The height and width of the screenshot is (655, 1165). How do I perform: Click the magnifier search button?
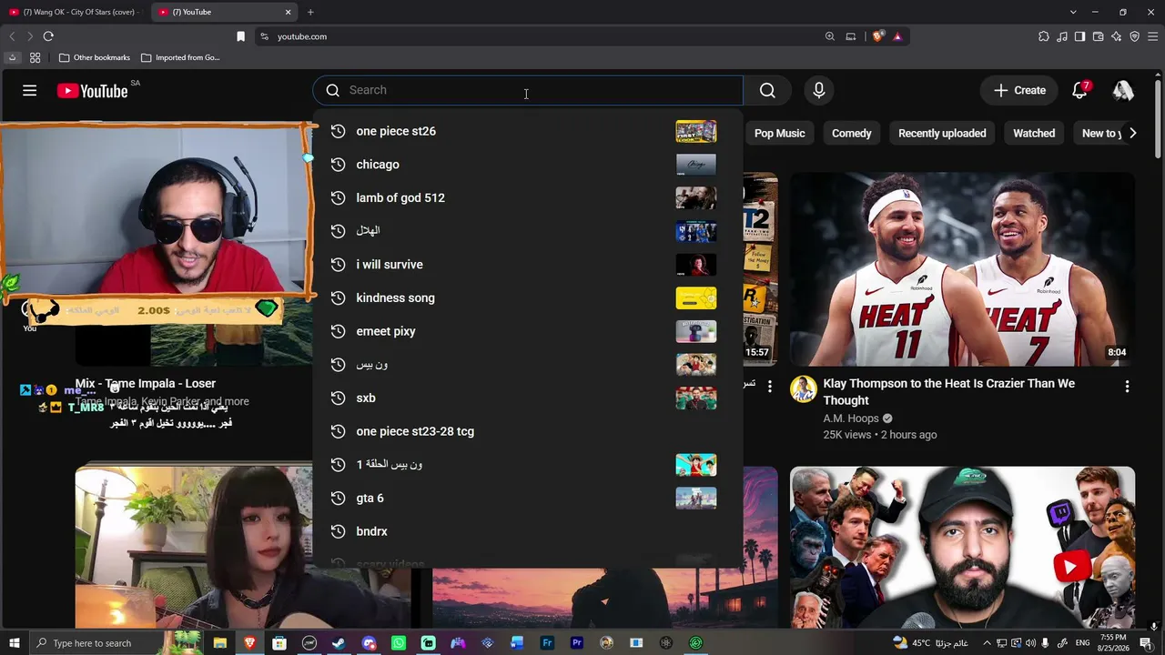(x=767, y=90)
